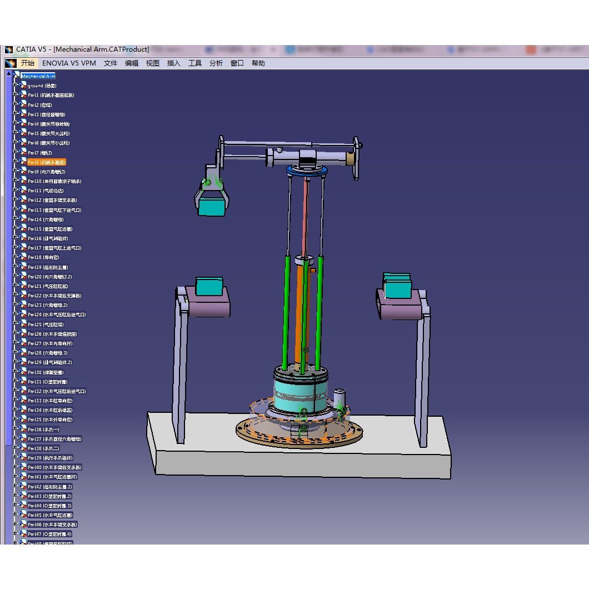589x589 pixels.
Task: Open the workbench icon left of 开始
Action: (x=11, y=63)
